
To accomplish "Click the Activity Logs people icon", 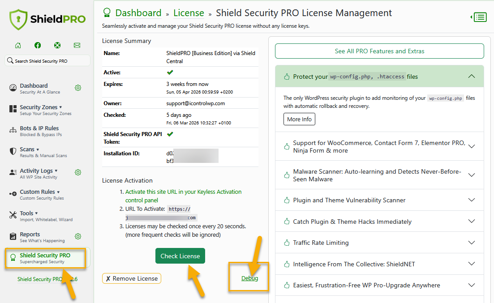I will point(13,172).
